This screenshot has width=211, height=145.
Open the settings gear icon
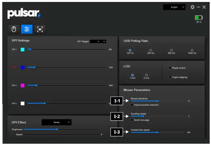click(x=192, y=7)
